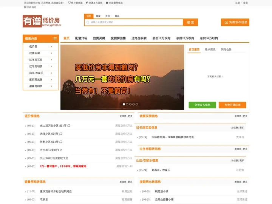Click the 保存到桌面 monitor icon
Image resolution: width=272 pixels, height=204 pixels.
click(x=70, y=3)
